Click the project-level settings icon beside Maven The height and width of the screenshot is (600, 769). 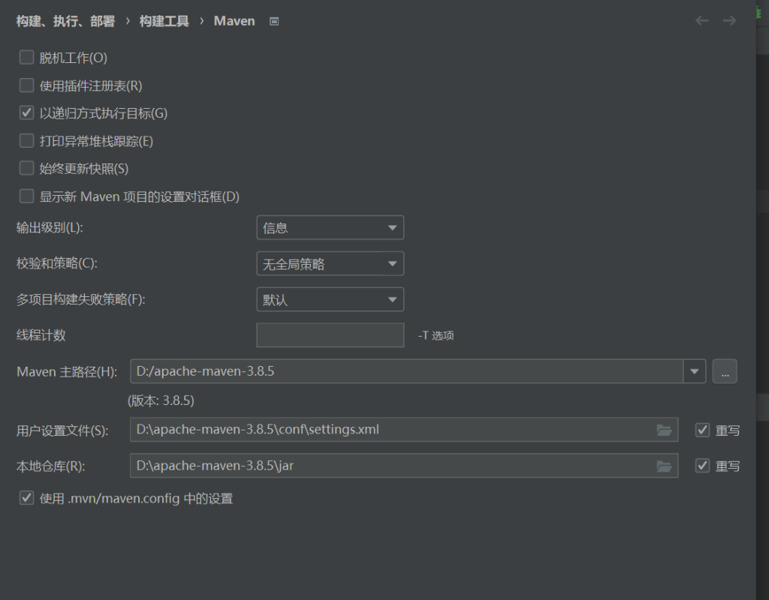[x=274, y=22]
